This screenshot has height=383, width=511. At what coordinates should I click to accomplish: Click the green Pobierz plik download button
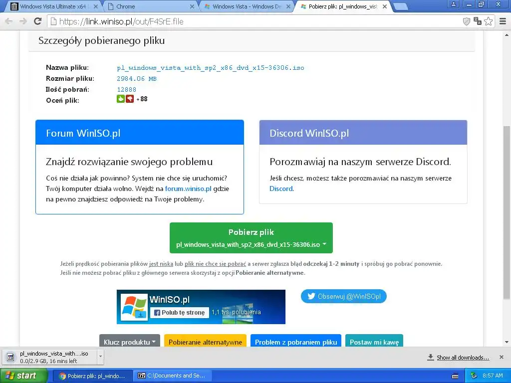point(251,238)
